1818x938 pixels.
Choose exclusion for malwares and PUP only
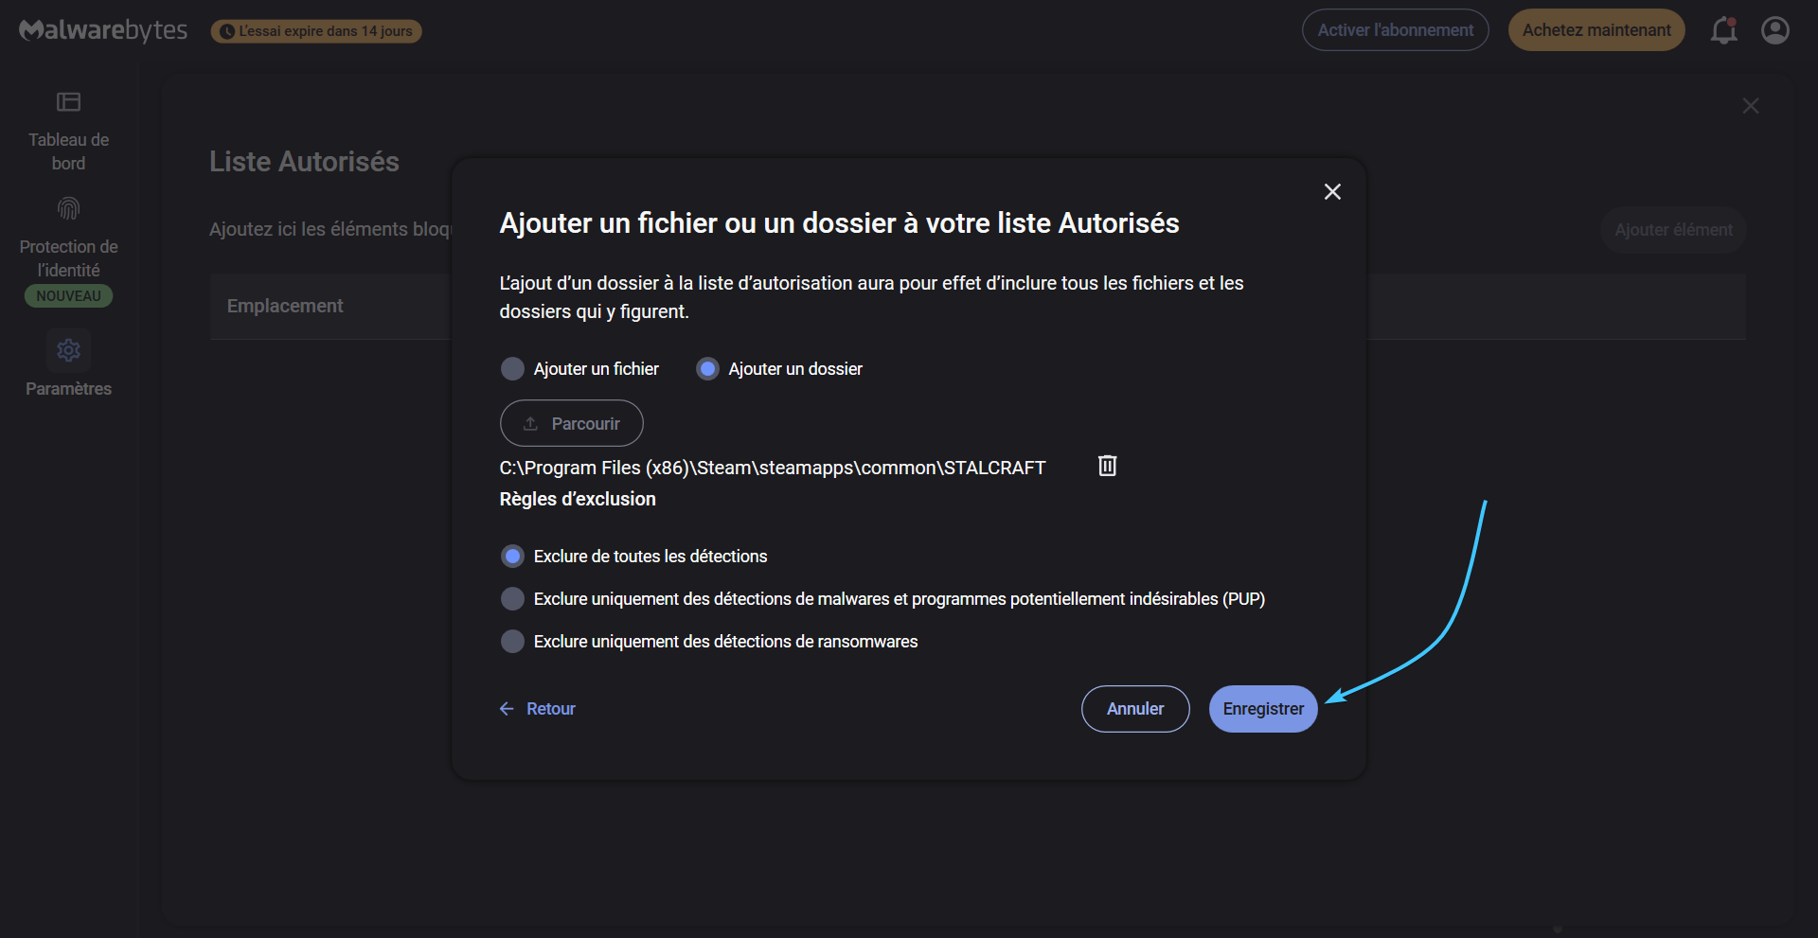[x=512, y=599]
